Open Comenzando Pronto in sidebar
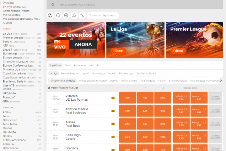The height and width of the screenshot is (151, 226). [16, 11]
